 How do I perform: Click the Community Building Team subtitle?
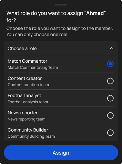coord(31,136)
